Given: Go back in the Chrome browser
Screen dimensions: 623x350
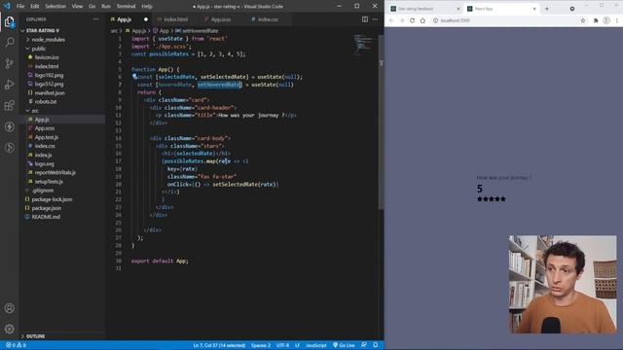Looking at the screenshot, I should 391,20.
